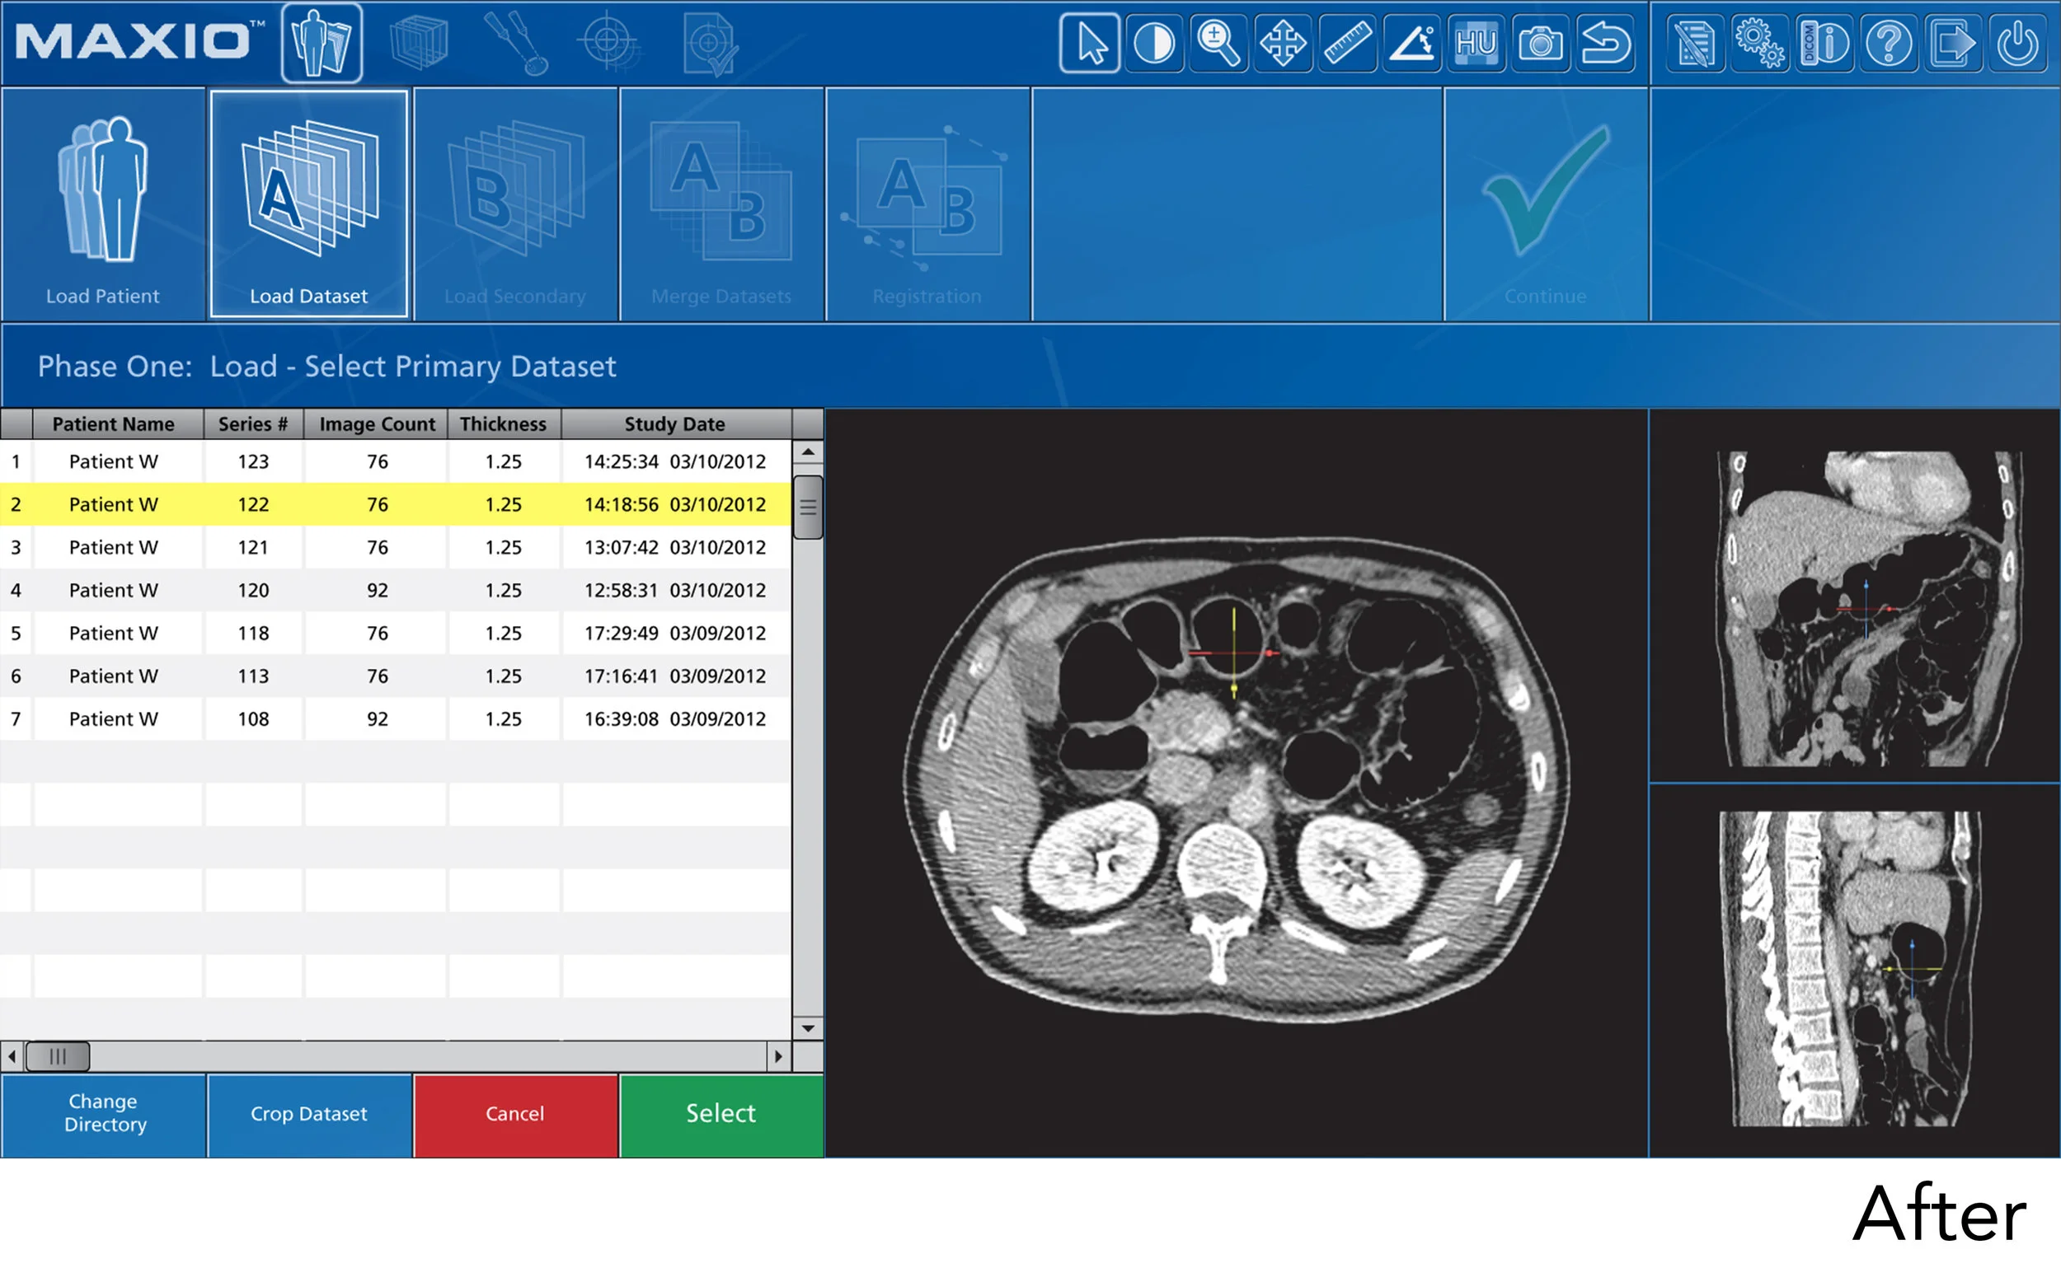The height and width of the screenshot is (1282, 2061).
Task: Select the pointer arrow tool
Action: [x=1090, y=42]
